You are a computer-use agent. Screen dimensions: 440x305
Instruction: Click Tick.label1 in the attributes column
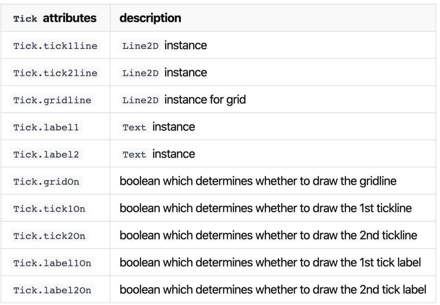(x=46, y=127)
